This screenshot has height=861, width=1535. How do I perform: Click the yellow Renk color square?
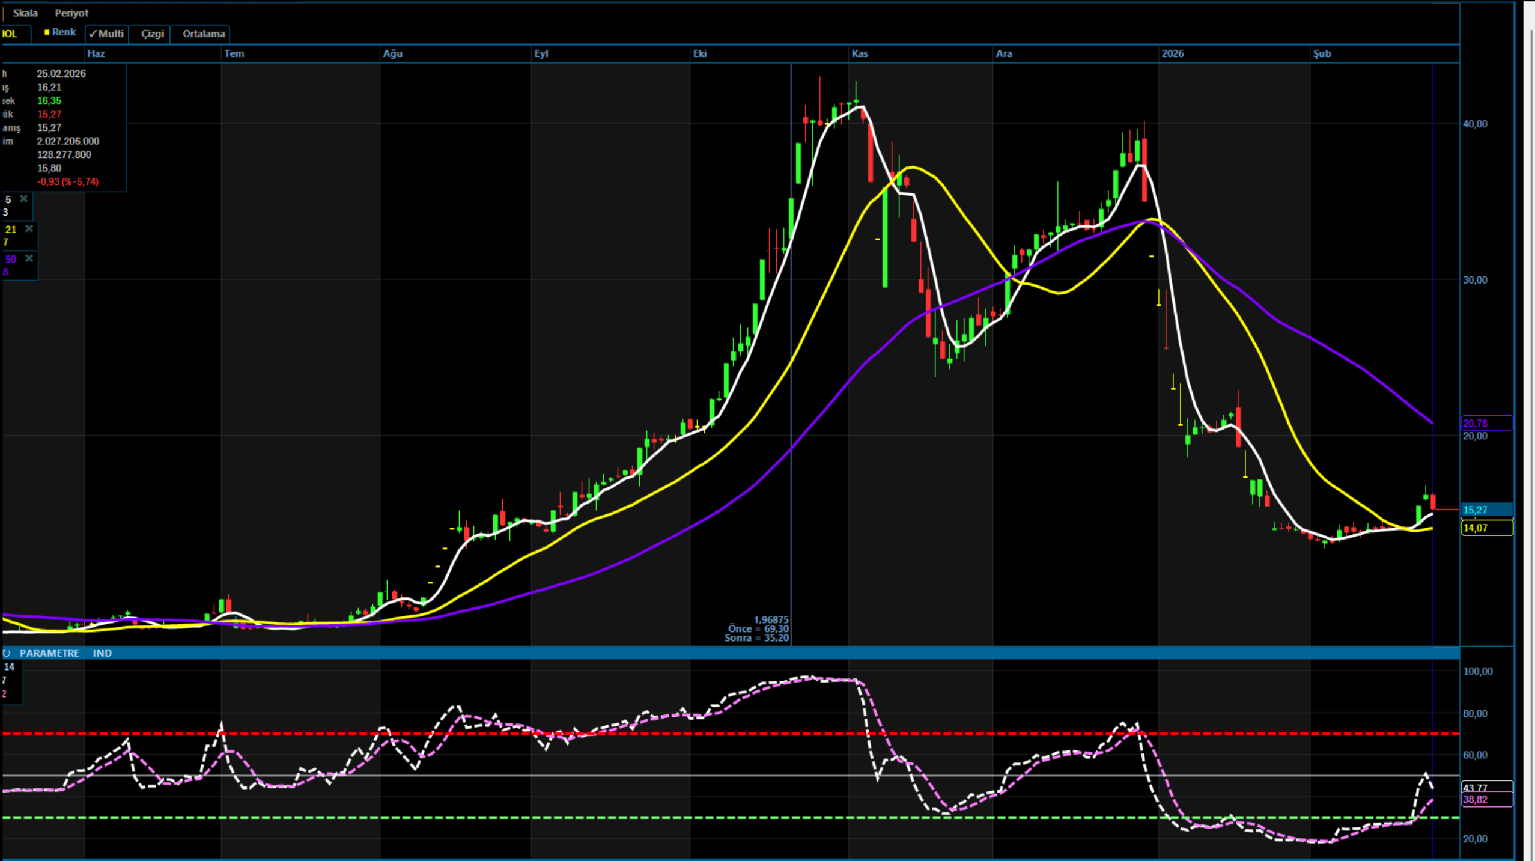coord(47,32)
